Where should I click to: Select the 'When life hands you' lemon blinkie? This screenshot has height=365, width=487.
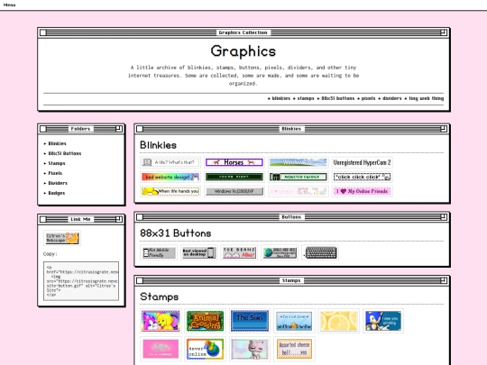point(170,191)
